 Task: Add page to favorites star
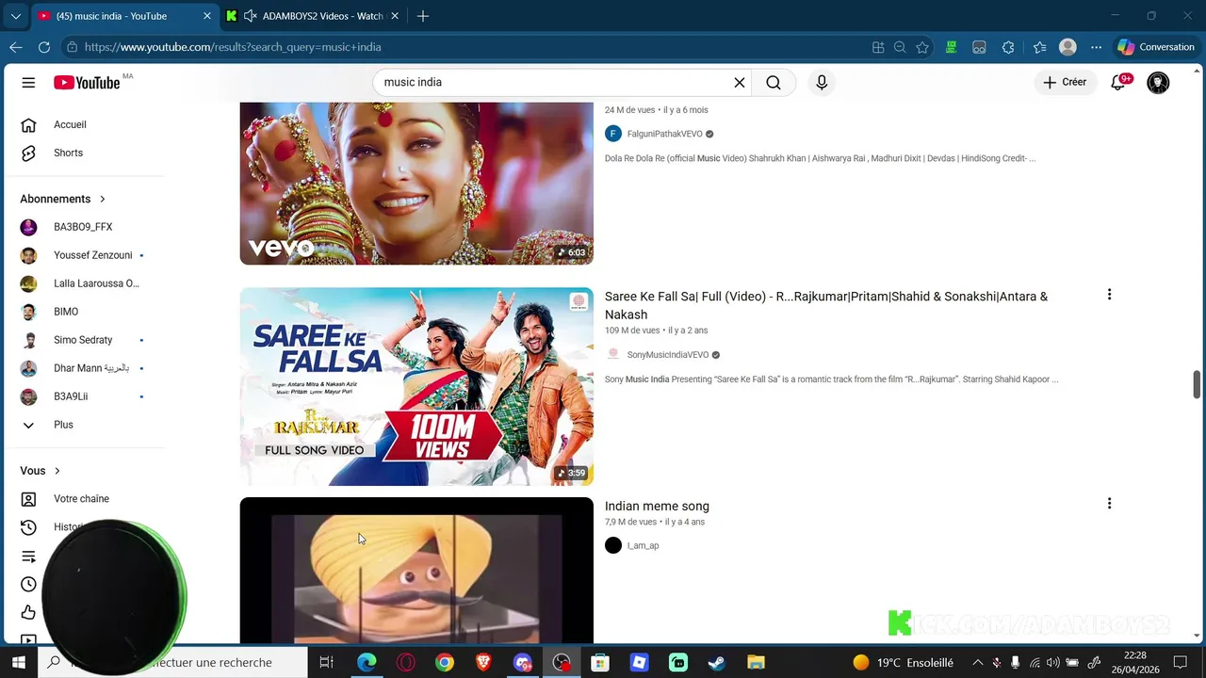pyautogui.click(x=922, y=47)
